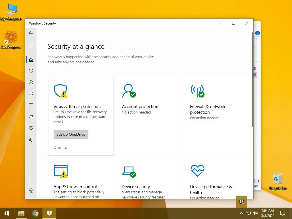Open Account protection title

point(140,107)
